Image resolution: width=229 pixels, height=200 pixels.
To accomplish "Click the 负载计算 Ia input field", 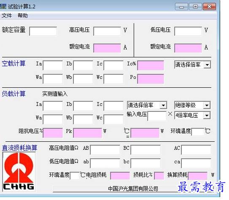I will pos(53,106).
